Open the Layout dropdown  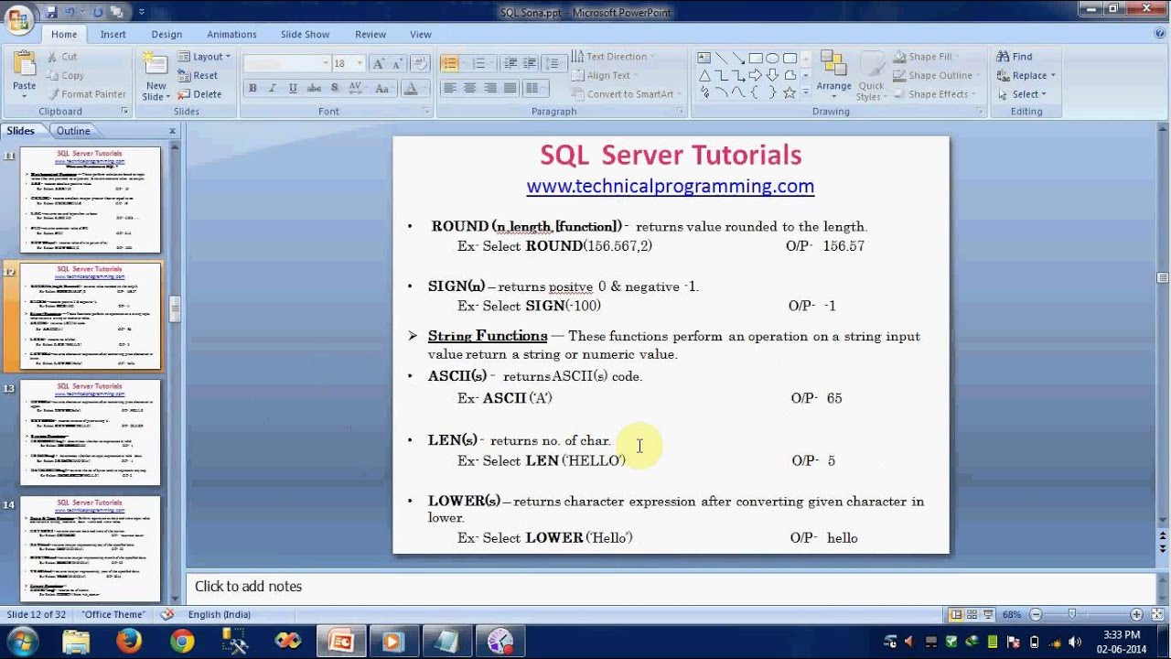pos(204,57)
